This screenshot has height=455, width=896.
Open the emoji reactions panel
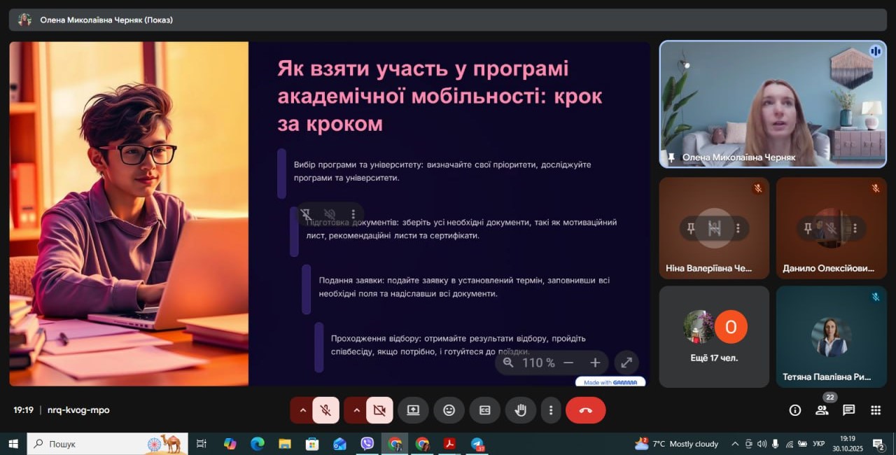(449, 410)
